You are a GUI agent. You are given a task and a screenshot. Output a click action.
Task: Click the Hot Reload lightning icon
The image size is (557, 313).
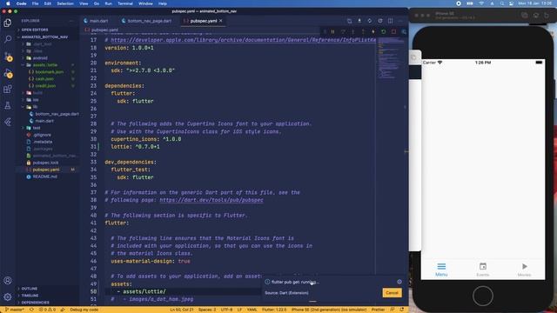pyautogui.click(x=373, y=31)
